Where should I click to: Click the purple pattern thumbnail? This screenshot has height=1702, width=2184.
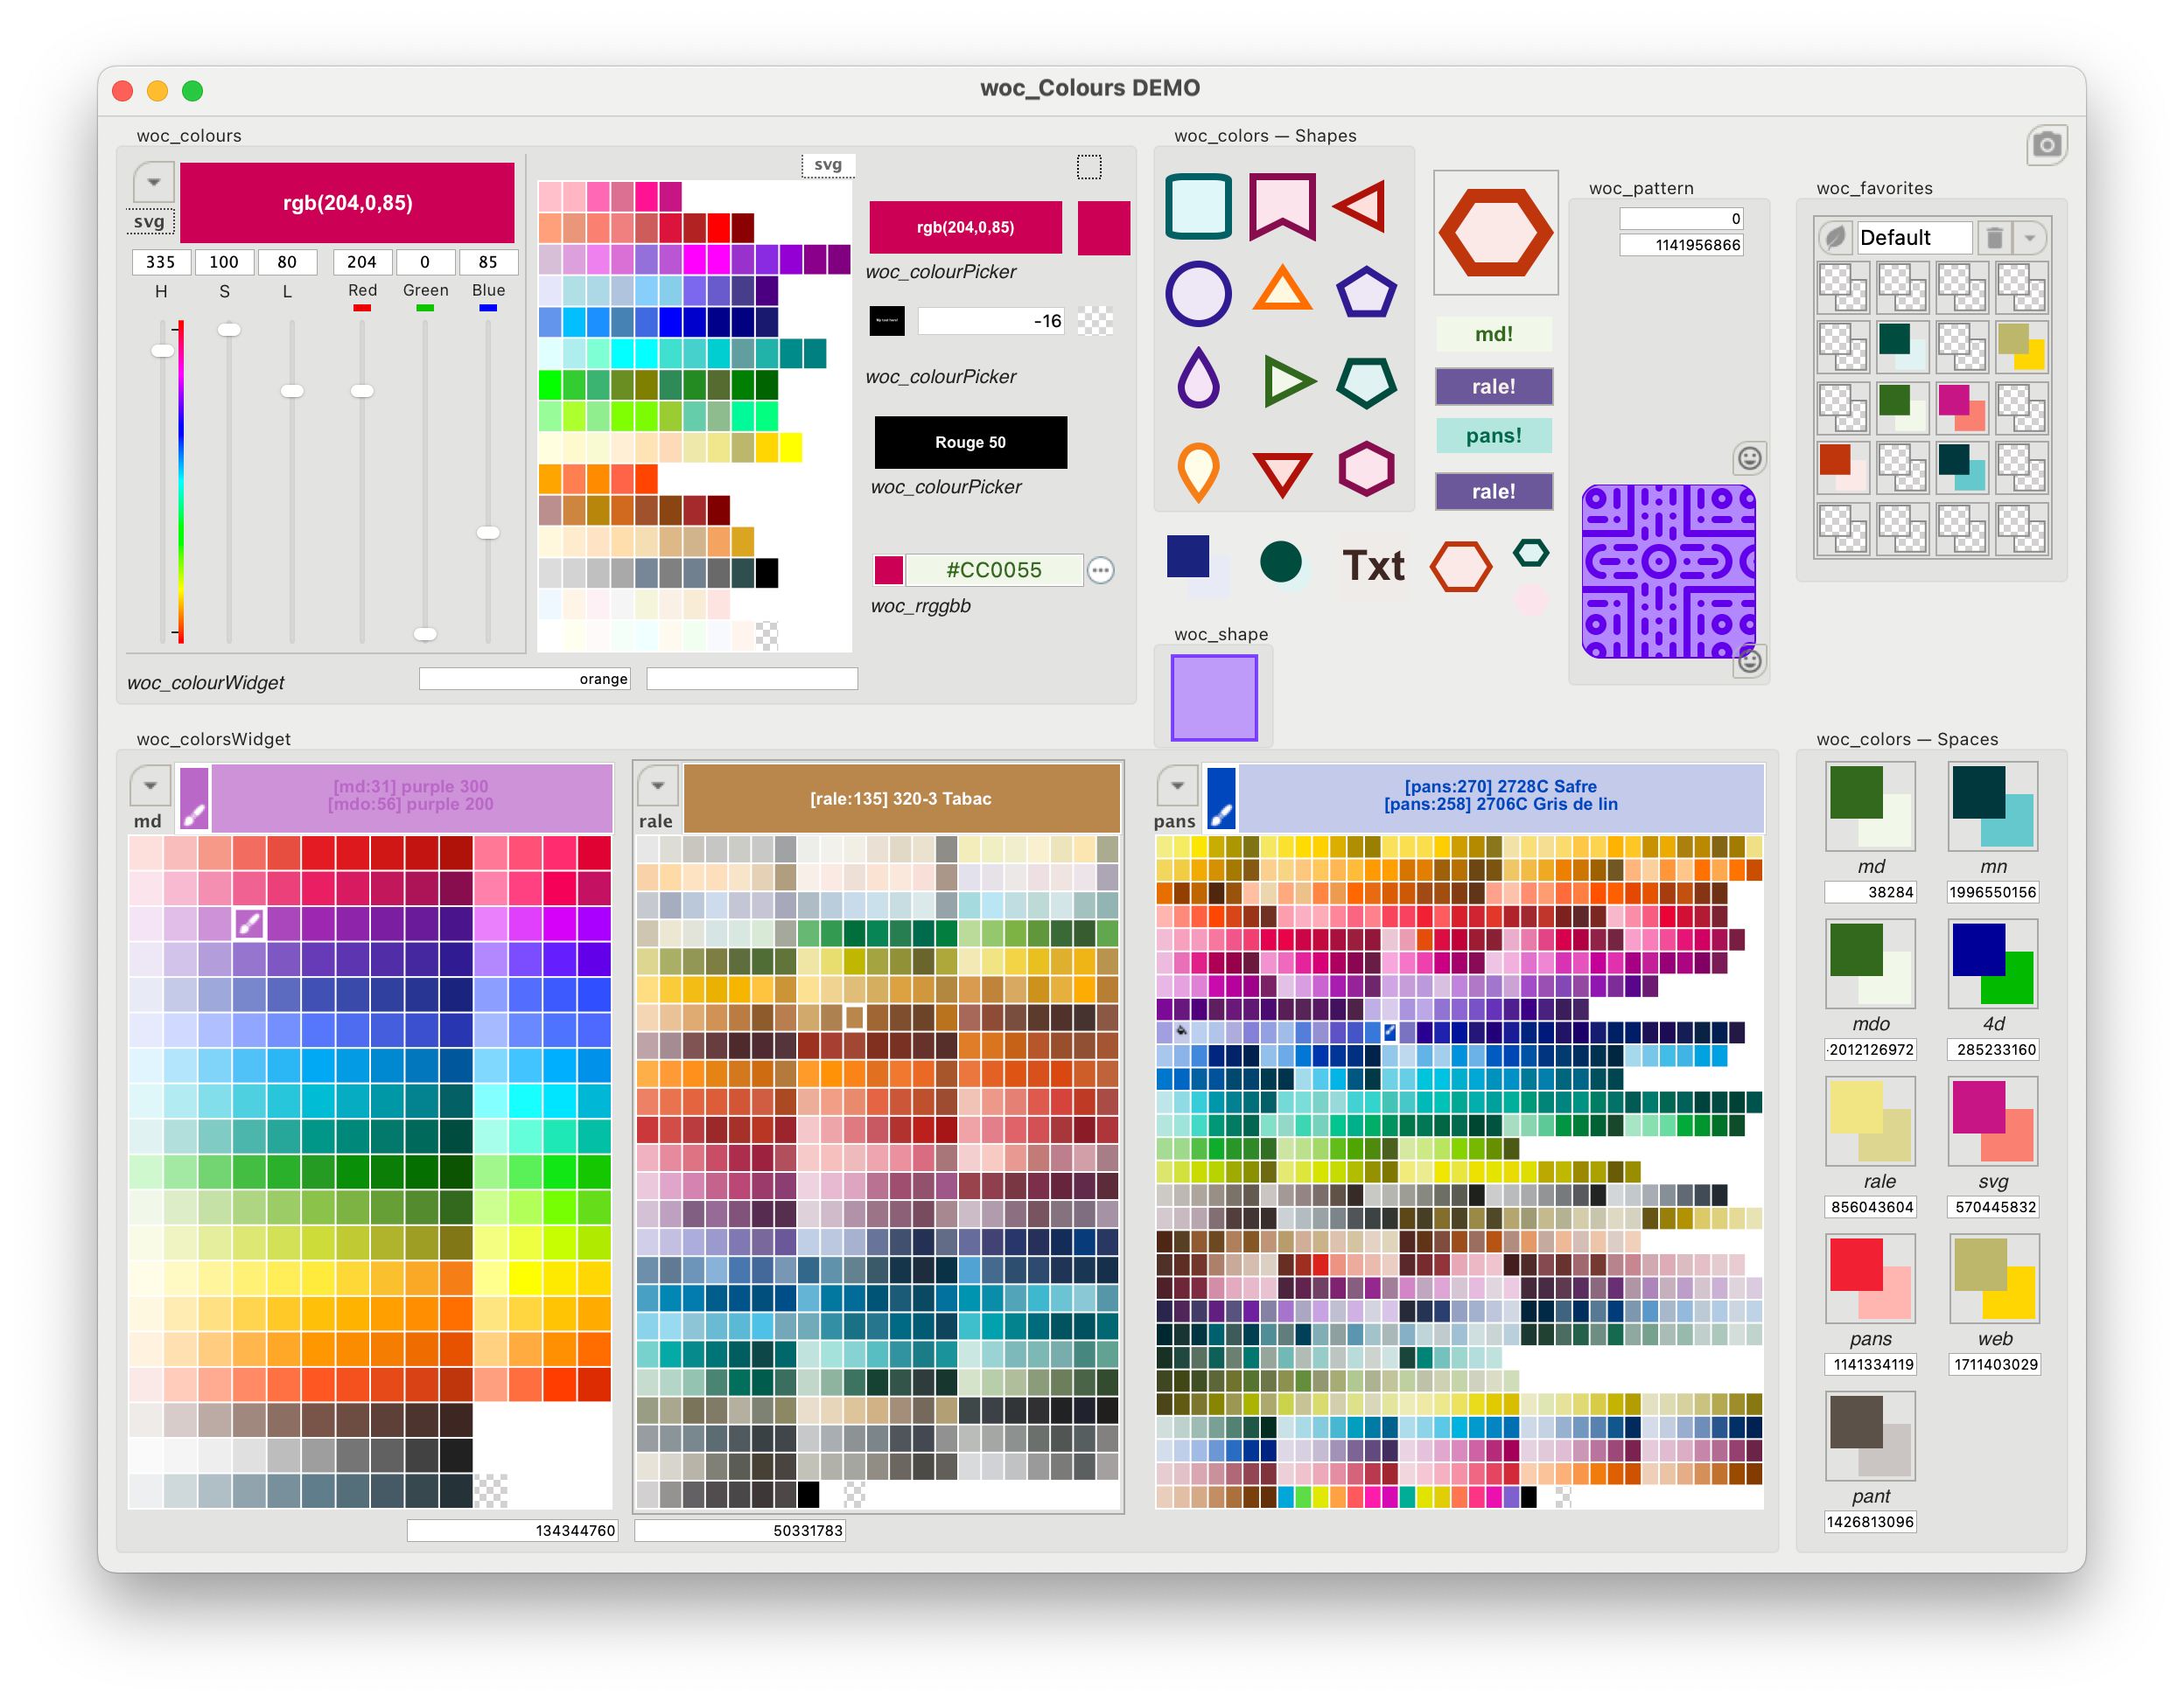point(1667,572)
